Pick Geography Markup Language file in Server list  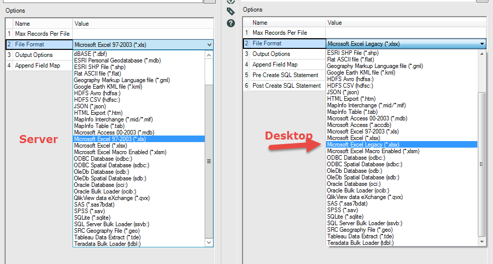(x=122, y=80)
